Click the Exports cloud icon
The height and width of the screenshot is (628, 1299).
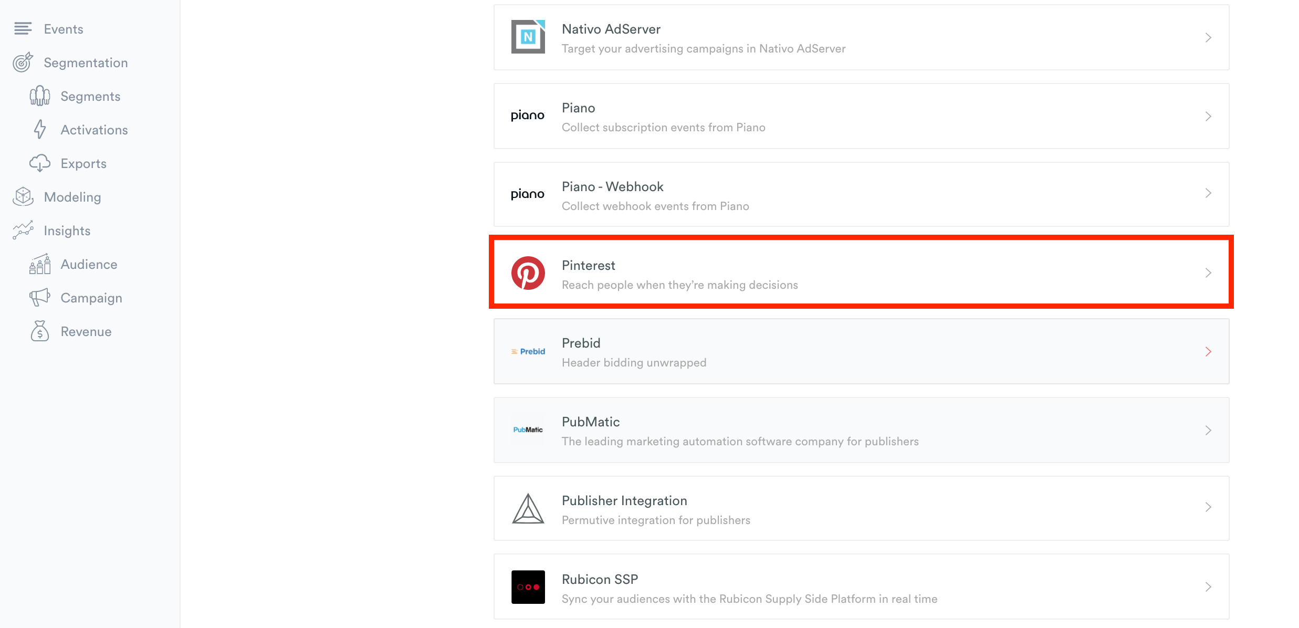[x=40, y=163]
